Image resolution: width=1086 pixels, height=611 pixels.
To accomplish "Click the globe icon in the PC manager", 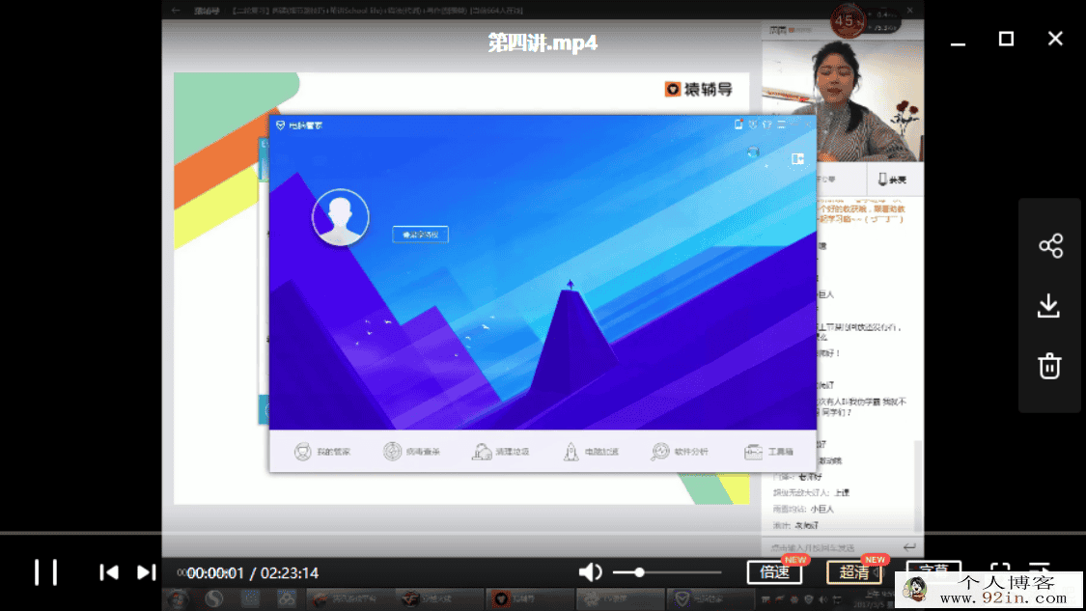I will [753, 152].
